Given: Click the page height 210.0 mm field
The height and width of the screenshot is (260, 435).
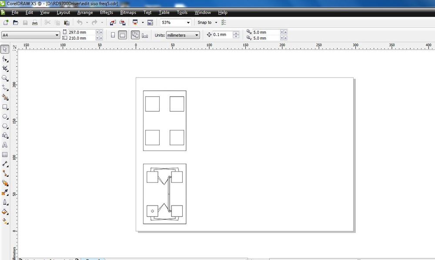Looking at the screenshot, I should (x=82, y=38).
